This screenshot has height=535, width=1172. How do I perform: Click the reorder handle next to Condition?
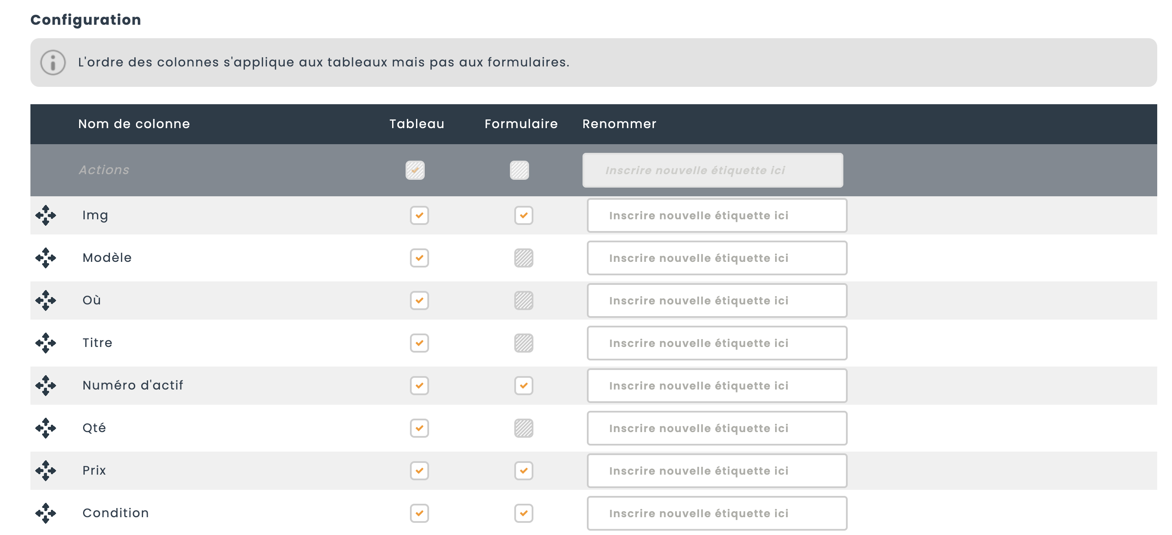(x=46, y=513)
